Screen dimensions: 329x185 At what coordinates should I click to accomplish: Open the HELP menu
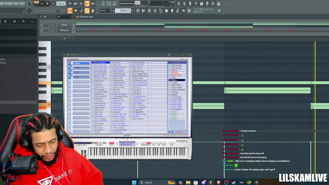point(22,4)
